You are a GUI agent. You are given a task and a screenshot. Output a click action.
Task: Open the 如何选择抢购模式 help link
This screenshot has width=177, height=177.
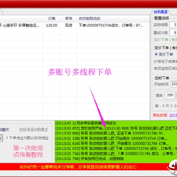pos(34,130)
